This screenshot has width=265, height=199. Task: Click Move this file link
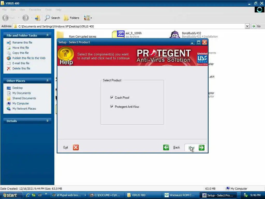(x=21, y=48)
